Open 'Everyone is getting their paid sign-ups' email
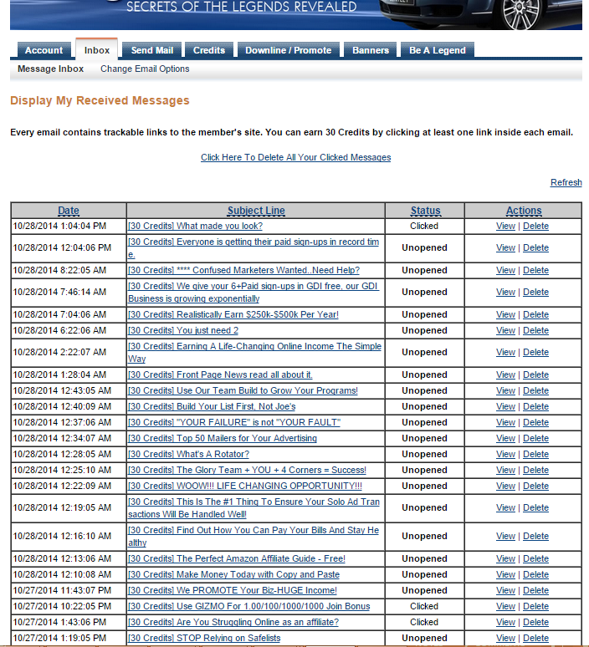The width and height of the screenshot is (589, 647). coord(254,248)
